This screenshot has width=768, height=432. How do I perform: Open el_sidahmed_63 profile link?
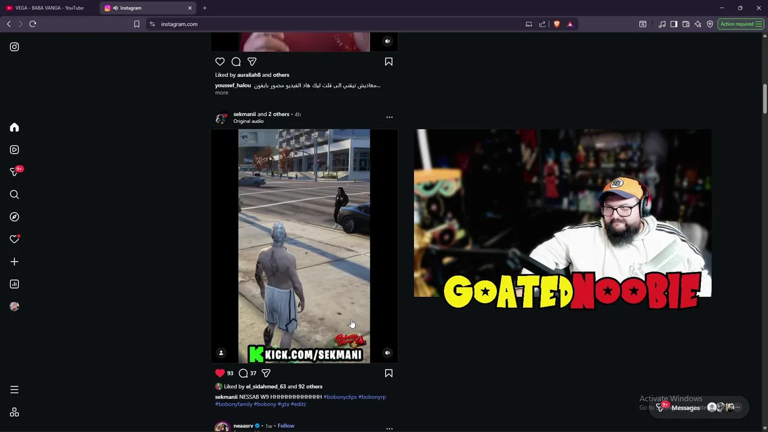(266, 386)
